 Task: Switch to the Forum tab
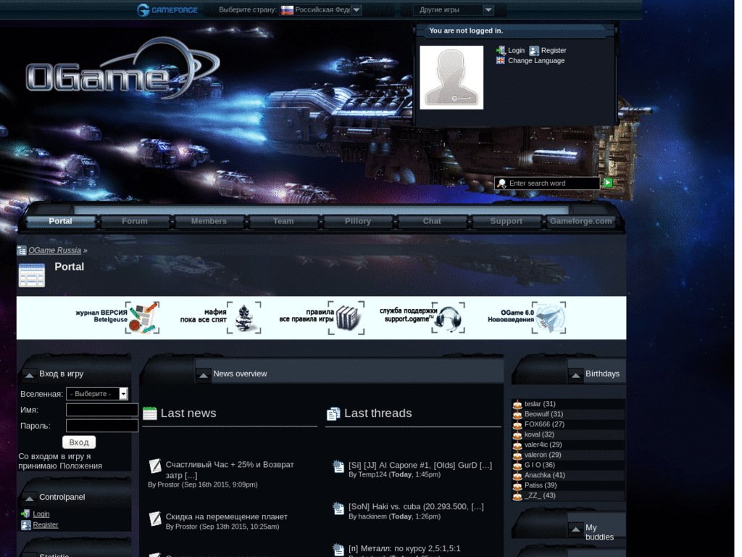click(x=135, y=221)
